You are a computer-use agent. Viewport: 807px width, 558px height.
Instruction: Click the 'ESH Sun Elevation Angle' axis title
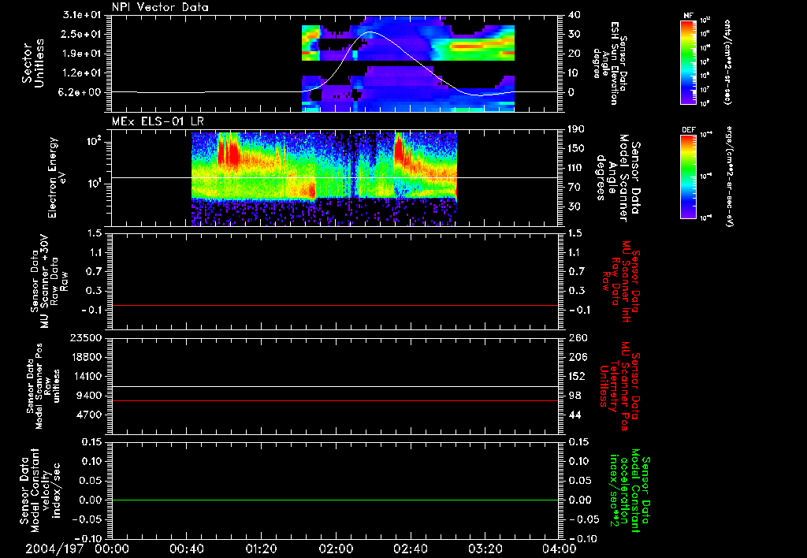[x=611, y=63]
